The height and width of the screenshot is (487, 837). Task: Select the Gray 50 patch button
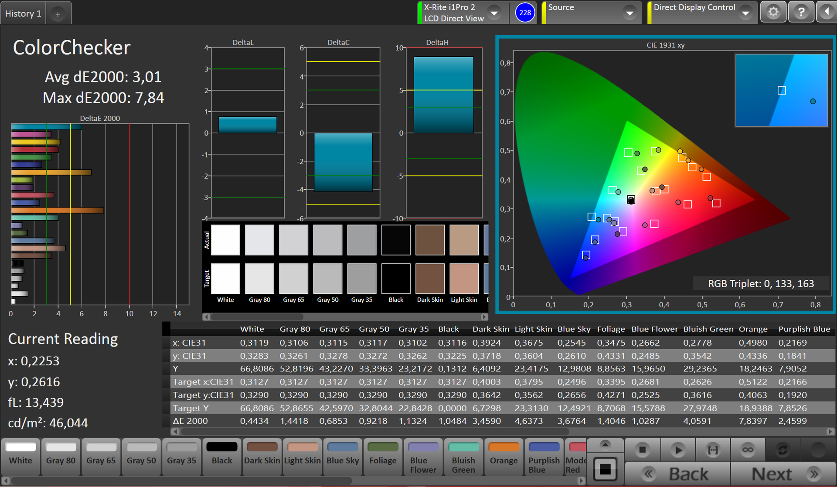(x=141, y=456)
